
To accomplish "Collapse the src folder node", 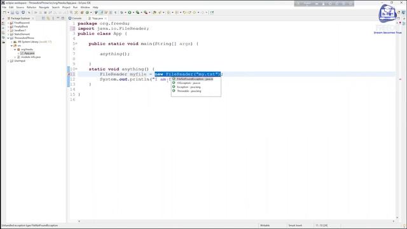I will pyautogui.click(x=11, y=45).
